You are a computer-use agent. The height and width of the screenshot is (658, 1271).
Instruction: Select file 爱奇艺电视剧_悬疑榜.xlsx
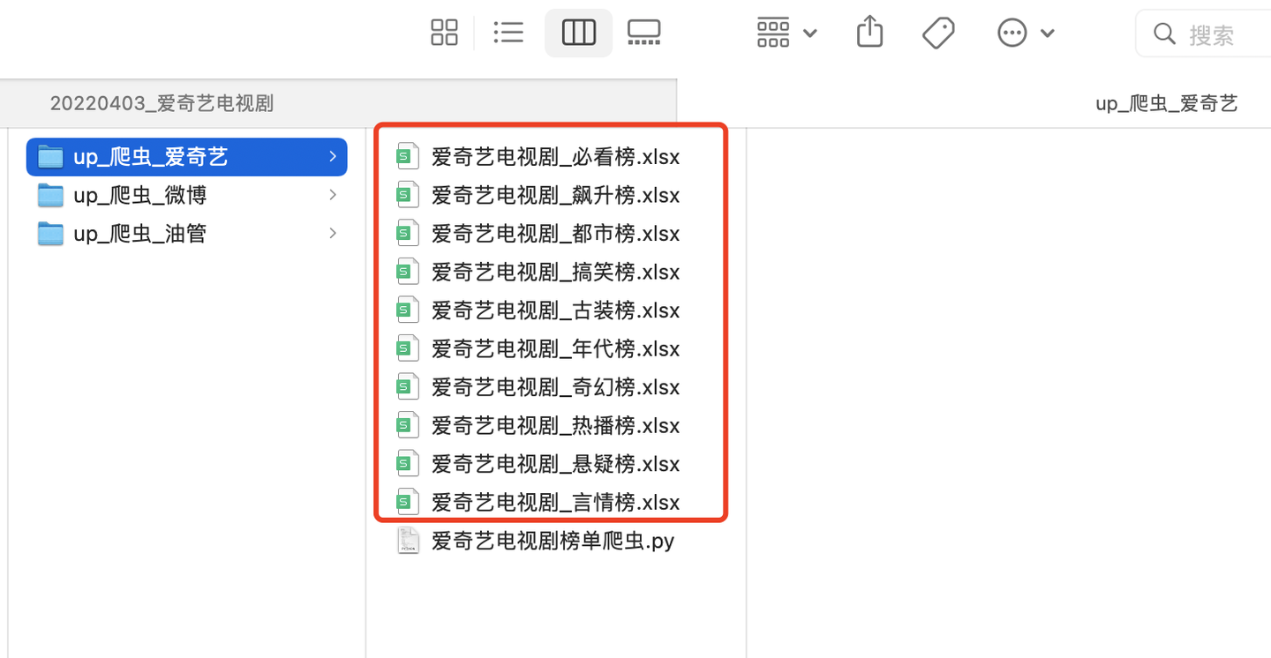555,464
